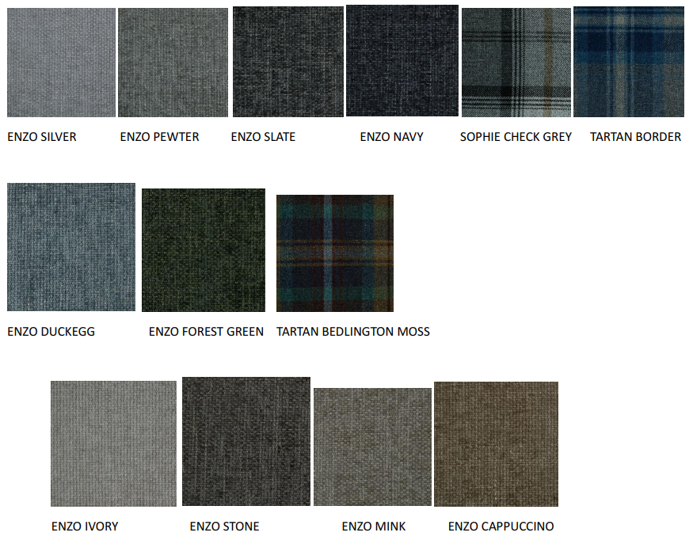
Task: Open the Tartan Bedlington Moss swatch
Action: (x=335, y=253)
